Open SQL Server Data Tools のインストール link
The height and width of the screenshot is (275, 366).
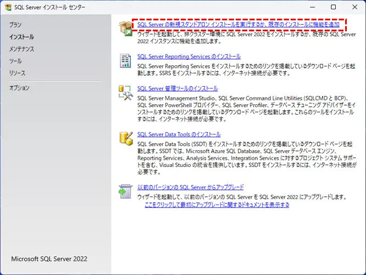[179, 134]
